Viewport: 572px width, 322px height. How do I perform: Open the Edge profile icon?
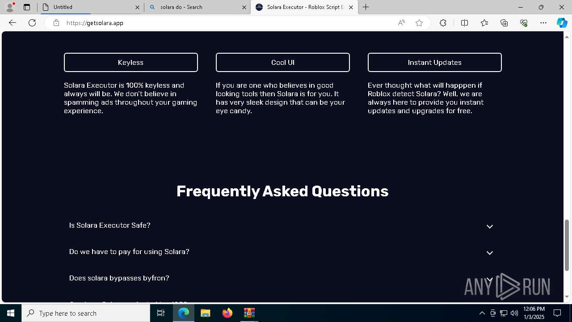pyautogui.click(x=10, y=7)
